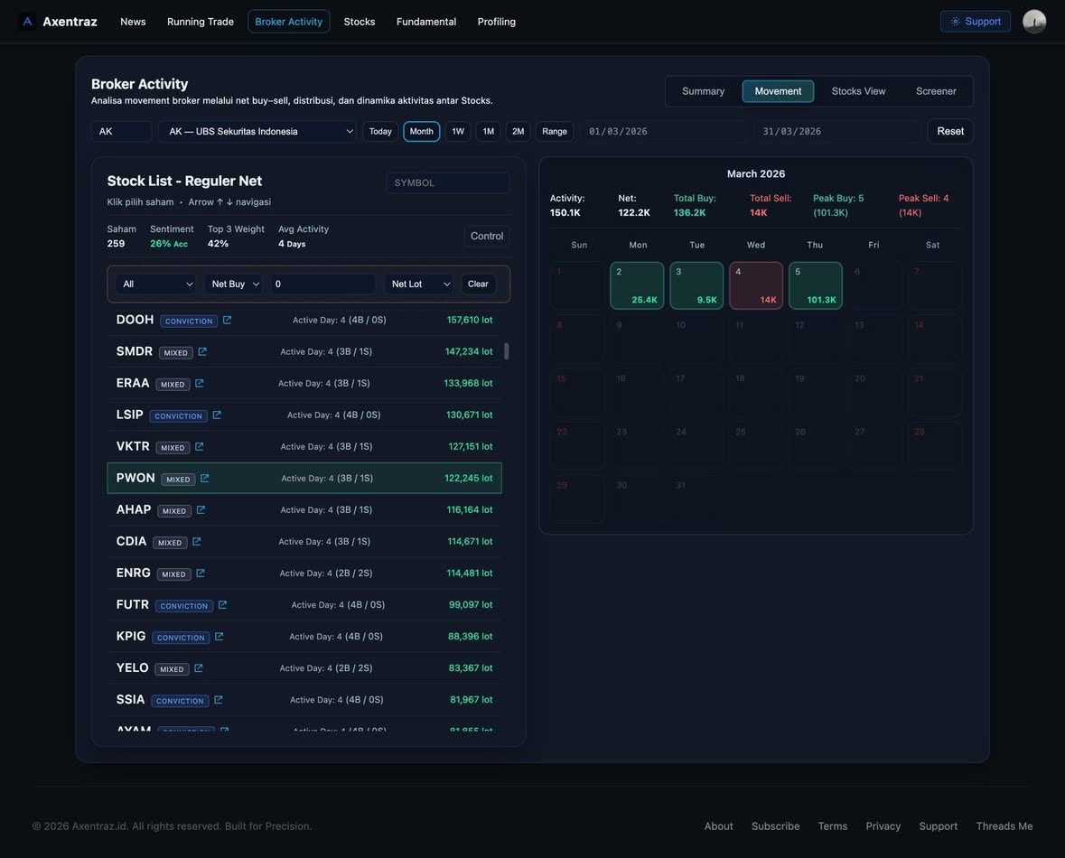This screenshot has width=1065, height=858.
Task: Click the Reset button
Action: click(x=950, y=131)
